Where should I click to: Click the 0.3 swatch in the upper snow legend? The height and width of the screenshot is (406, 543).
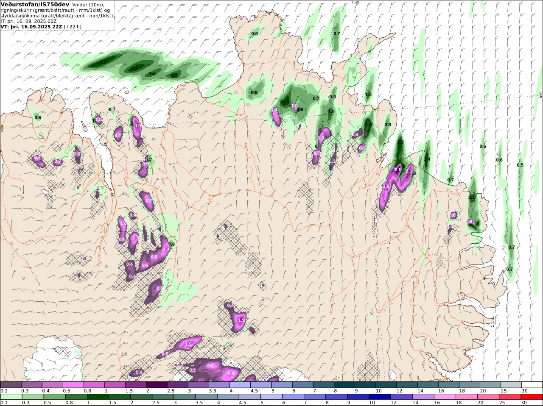pyautogui.click(x=31, y=384)
